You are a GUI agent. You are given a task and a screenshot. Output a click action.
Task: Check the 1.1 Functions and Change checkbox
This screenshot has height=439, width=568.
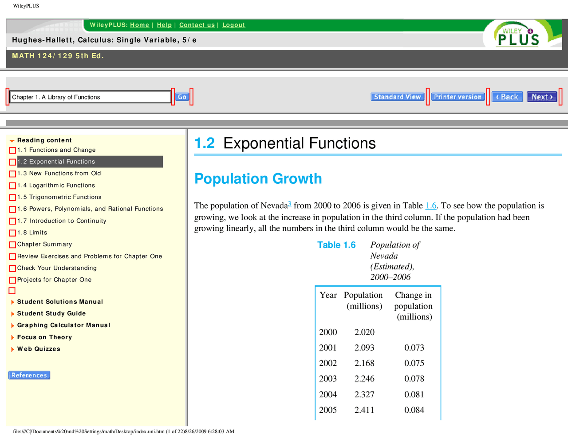(12, 150)
